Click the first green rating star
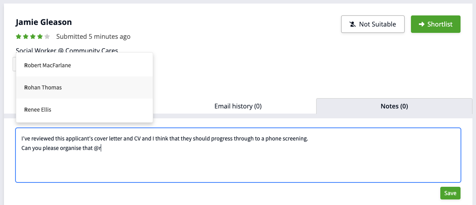This screenshot has height=205, width=476. (19, 37)
